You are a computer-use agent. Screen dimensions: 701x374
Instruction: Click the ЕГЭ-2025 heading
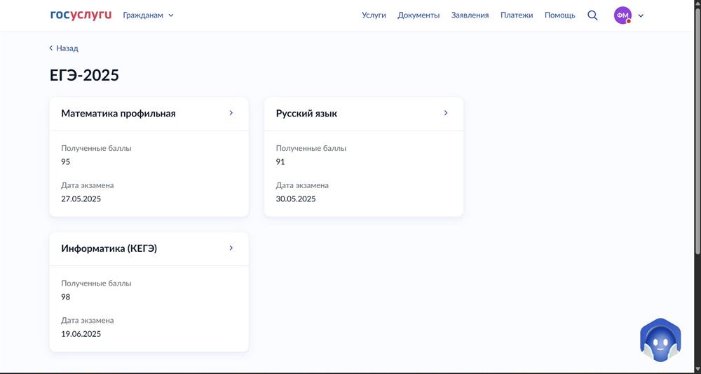point(84,75)
